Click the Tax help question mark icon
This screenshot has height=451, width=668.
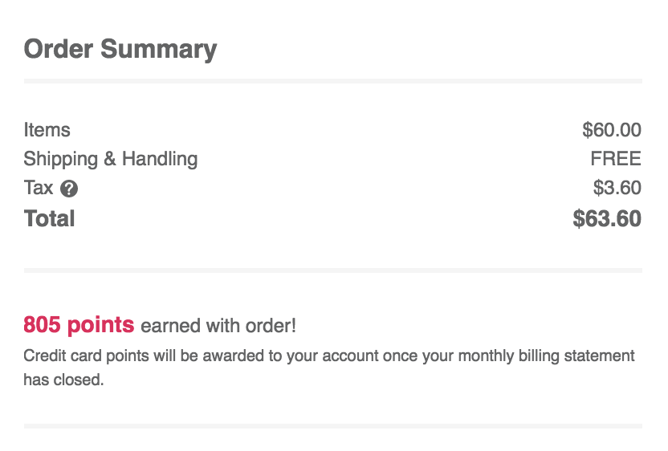[x=69, y=189]
